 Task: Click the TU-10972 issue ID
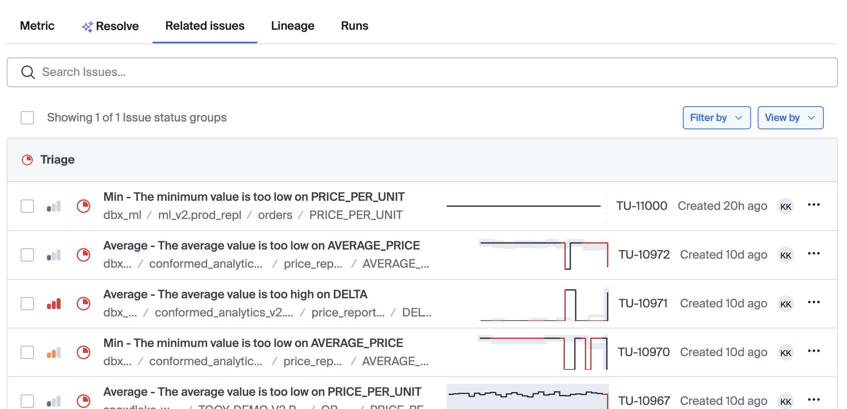644,255
